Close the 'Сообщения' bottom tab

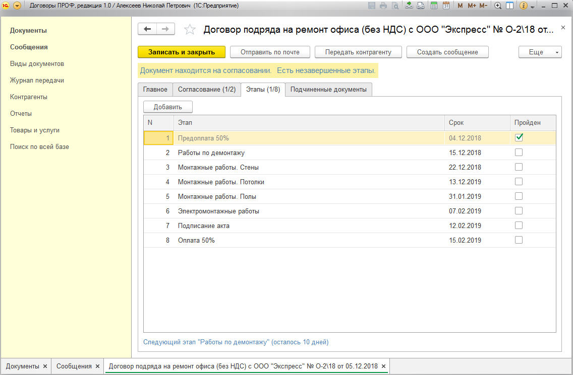[97, 366]
